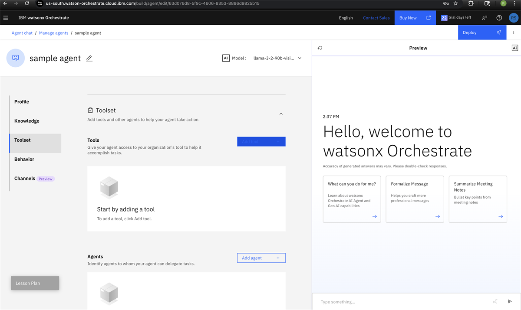Viewport: 521px width, 310px height.
Task: Click the arrow on Summarize Meeting Notes card
Action: tap(500, 216)
